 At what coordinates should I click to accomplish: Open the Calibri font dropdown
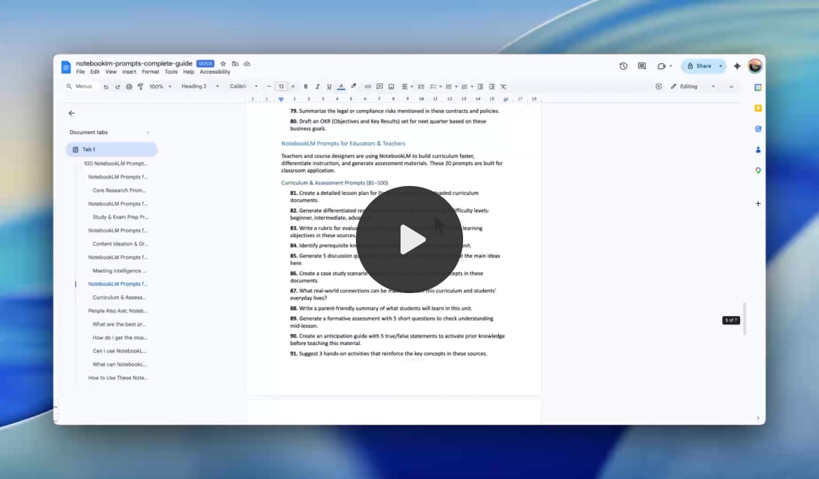point(243,86)
